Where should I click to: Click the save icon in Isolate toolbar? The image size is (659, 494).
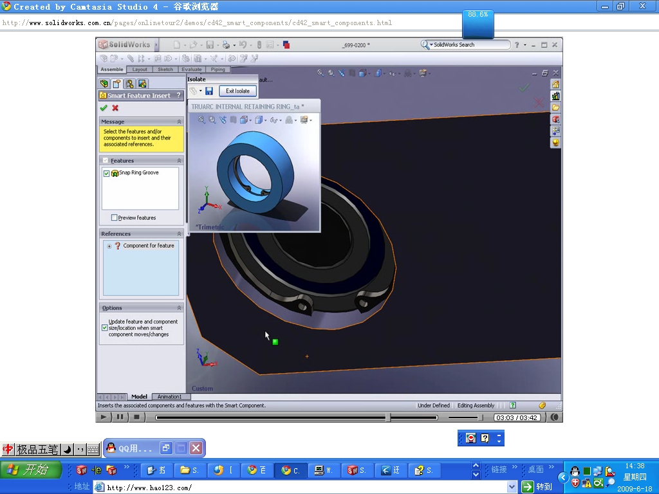click(x=209, y=91)
